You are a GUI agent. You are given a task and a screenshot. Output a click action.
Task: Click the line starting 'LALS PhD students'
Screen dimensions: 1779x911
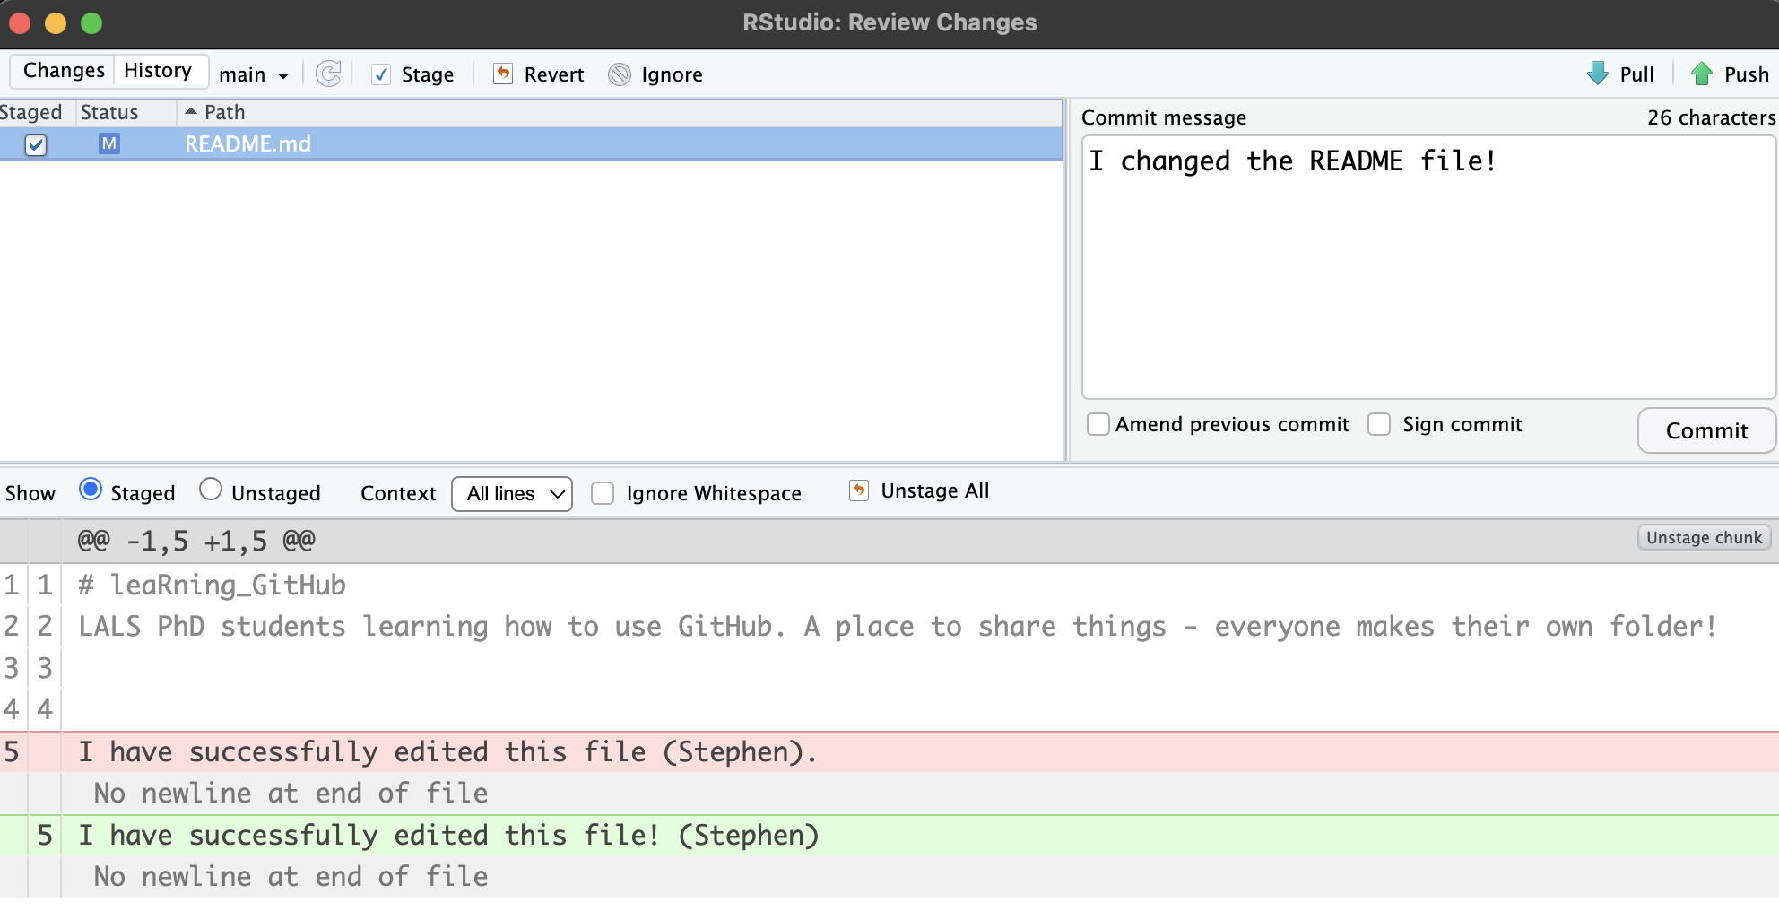pyautogui.click(x=898, y=626)
